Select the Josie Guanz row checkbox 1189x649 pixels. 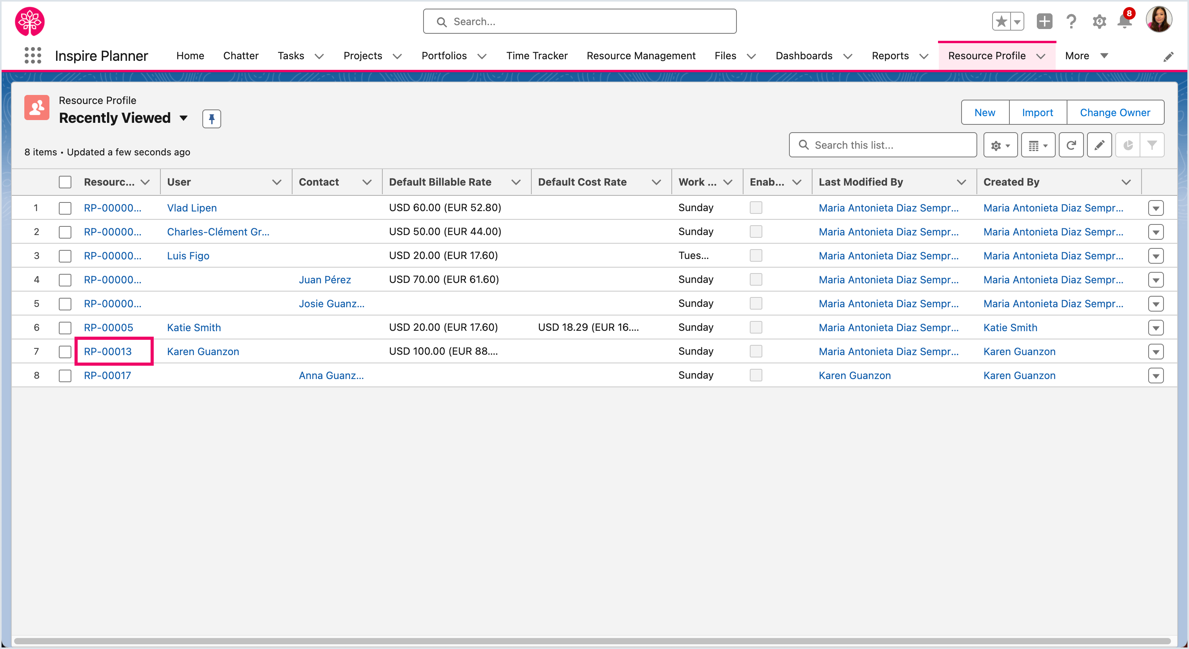pyautogui.click(x=65, y=304)
